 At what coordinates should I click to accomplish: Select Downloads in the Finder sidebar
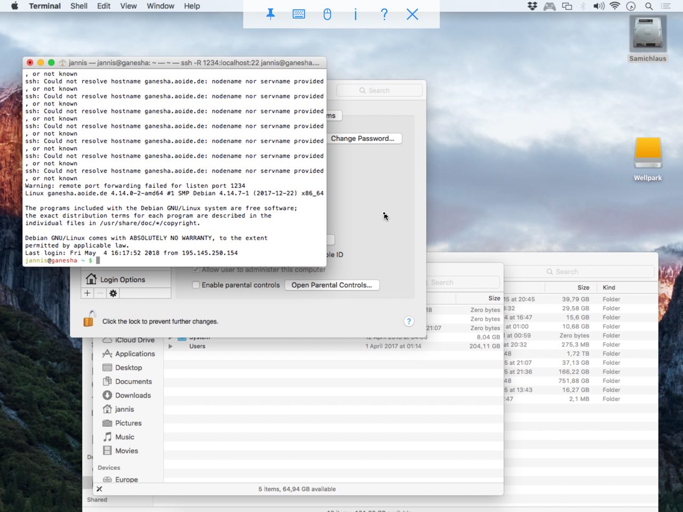pos(132,395)
